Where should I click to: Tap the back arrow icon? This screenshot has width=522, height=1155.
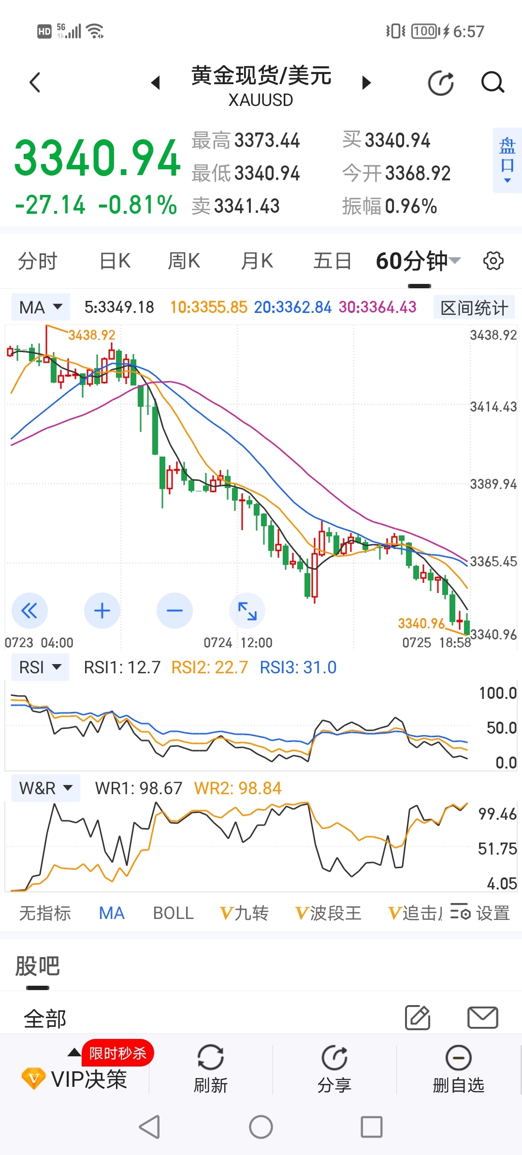pos(35,83)
